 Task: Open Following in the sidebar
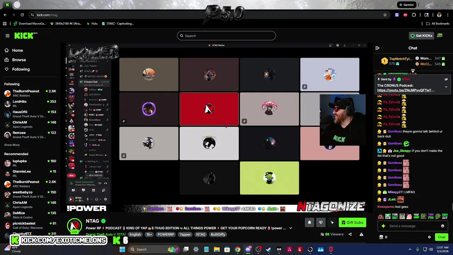pyautogui.click(x=21, y=69)
